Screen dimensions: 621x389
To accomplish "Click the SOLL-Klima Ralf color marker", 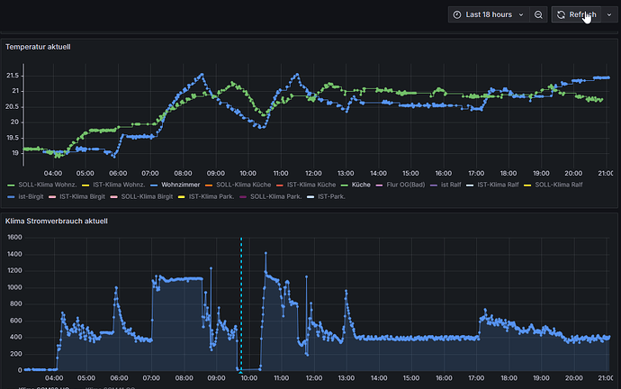I will coord(529,185).
